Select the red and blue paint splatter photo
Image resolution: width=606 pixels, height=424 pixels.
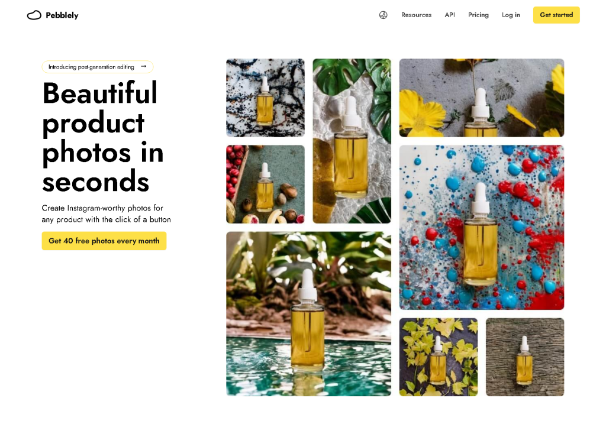point(482,228)
